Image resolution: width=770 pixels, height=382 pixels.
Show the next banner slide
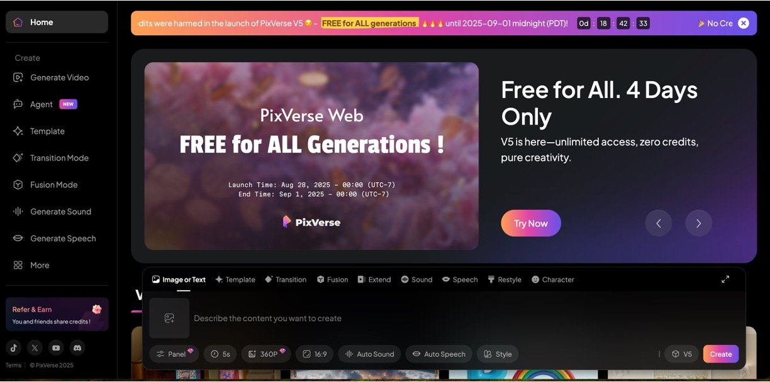698,223
